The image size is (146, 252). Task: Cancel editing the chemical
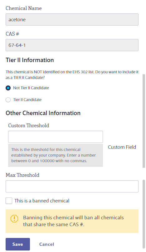pos(46,244)
